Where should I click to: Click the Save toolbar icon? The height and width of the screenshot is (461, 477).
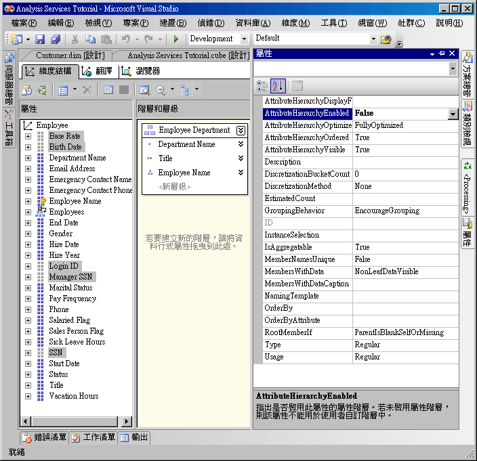point(40,39)
